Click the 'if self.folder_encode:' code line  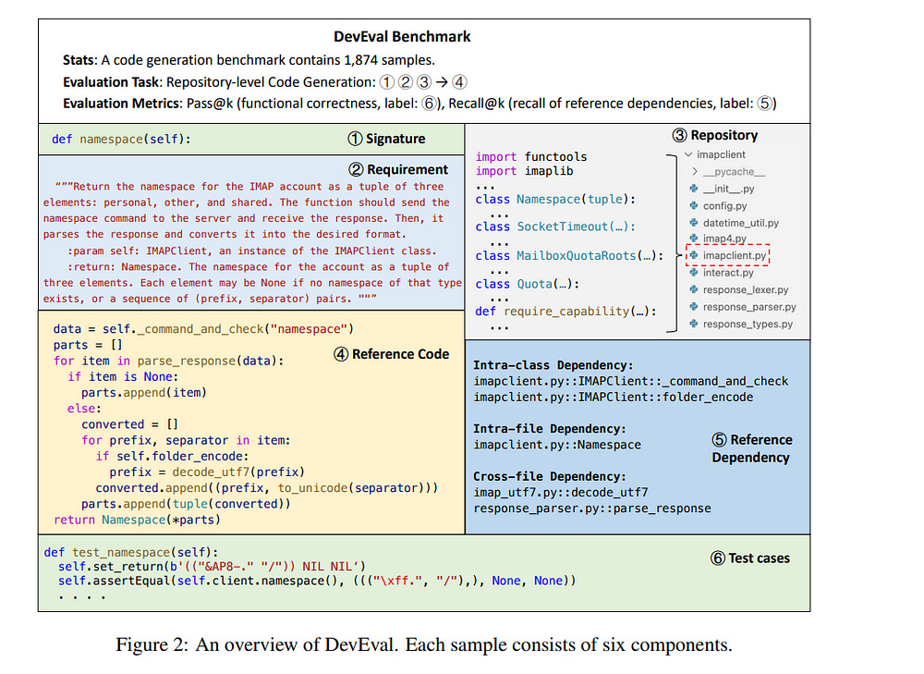pyautogui.click(x=172, y=457)
